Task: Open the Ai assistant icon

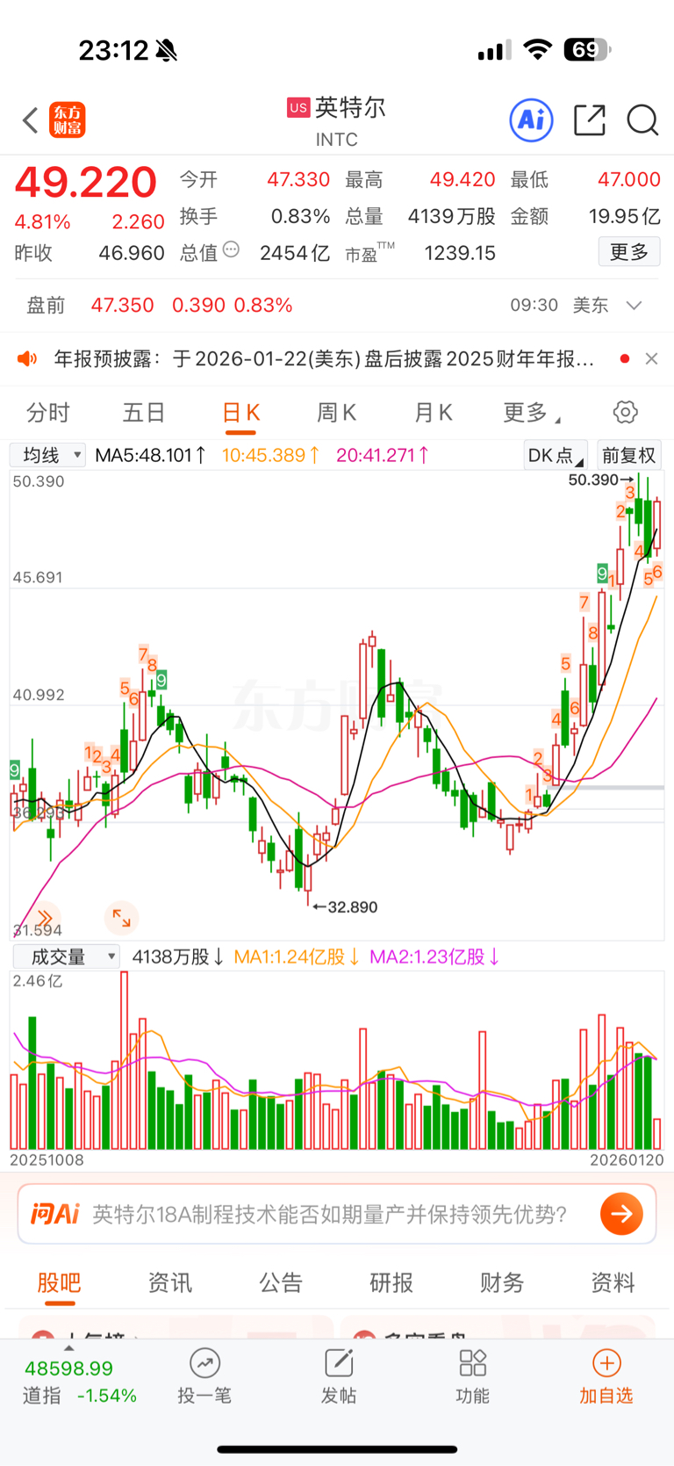Action: coord(532,119)
